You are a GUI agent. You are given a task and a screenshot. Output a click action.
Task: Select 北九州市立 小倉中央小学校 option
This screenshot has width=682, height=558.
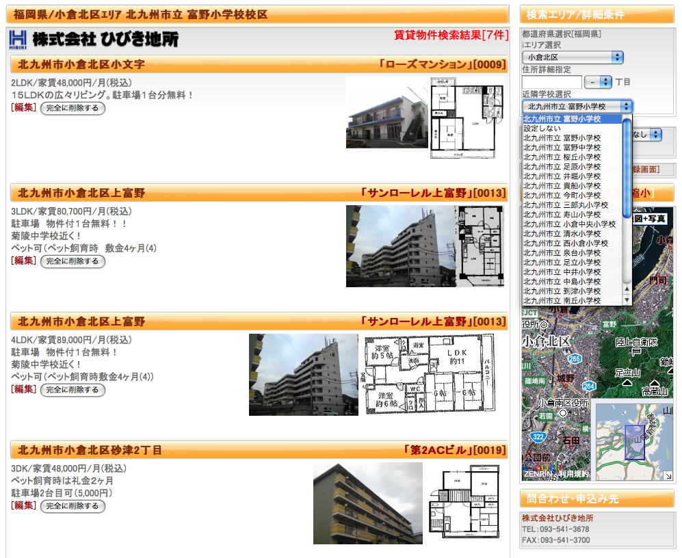click(x=572, y=224)
